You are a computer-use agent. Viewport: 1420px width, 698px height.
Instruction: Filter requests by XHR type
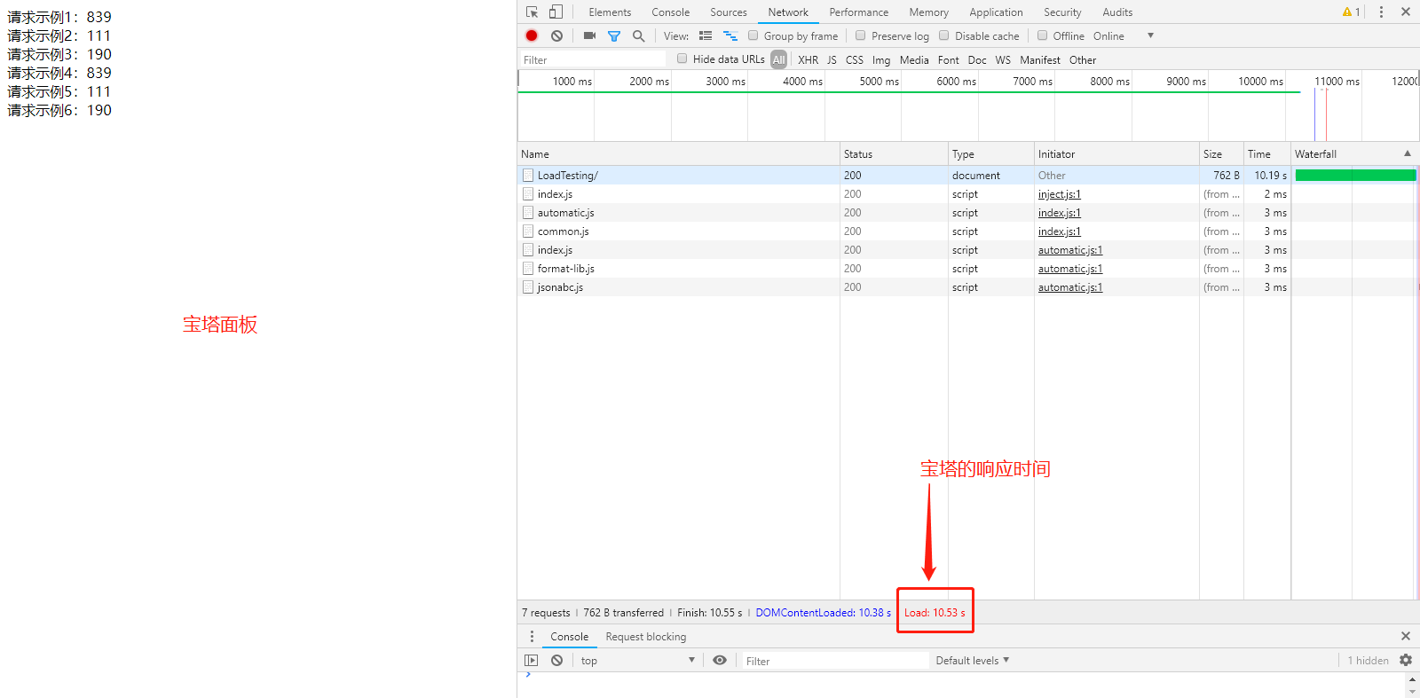click(x=808, y=60)
